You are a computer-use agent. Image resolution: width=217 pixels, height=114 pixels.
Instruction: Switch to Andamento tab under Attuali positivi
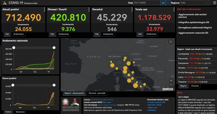[19, 34]
